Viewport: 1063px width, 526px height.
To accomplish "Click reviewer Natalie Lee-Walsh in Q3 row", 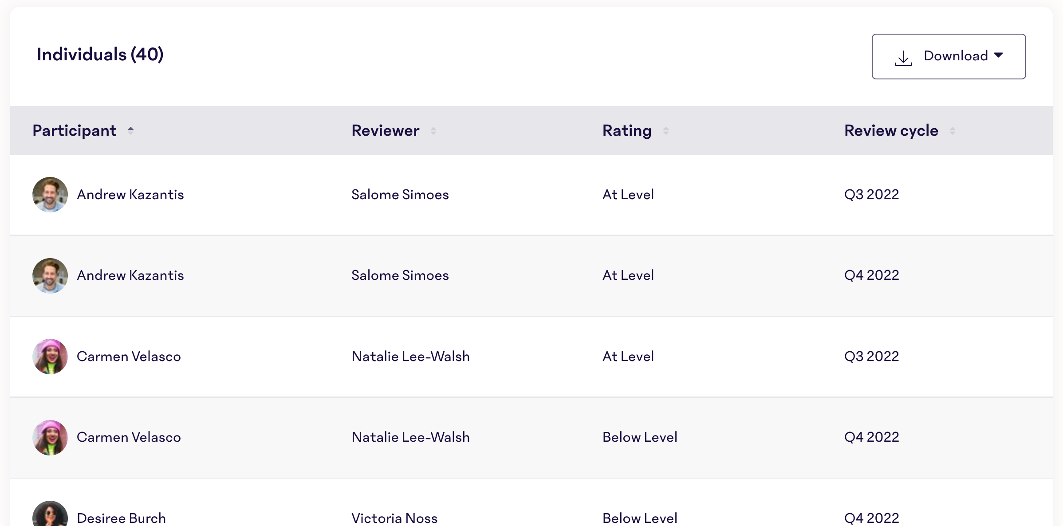I will [410, 357].
